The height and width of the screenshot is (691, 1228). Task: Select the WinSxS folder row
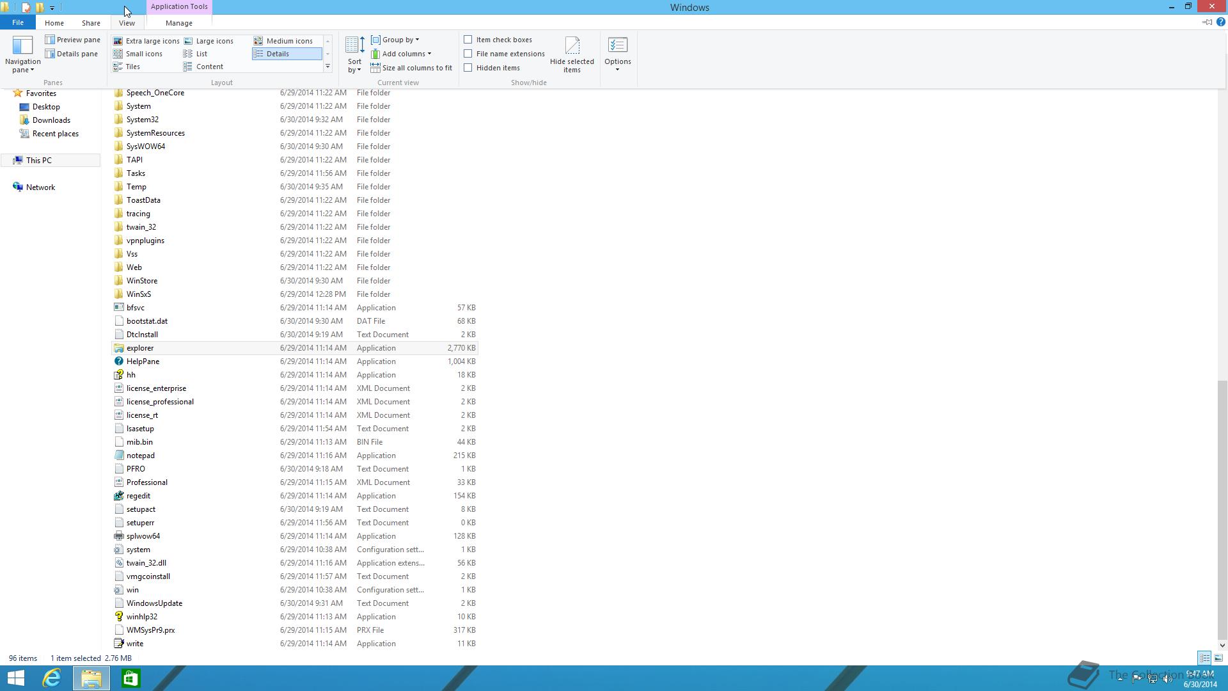295,294
